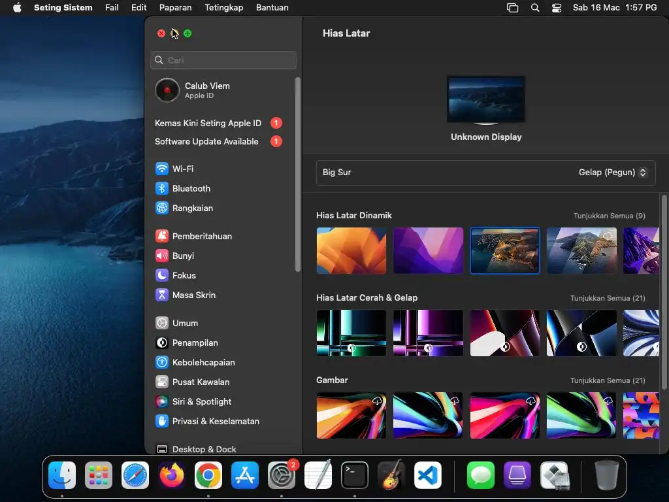
Task: Choose teal grid light & dark wallpaper
Action: (x=351, y=333)
